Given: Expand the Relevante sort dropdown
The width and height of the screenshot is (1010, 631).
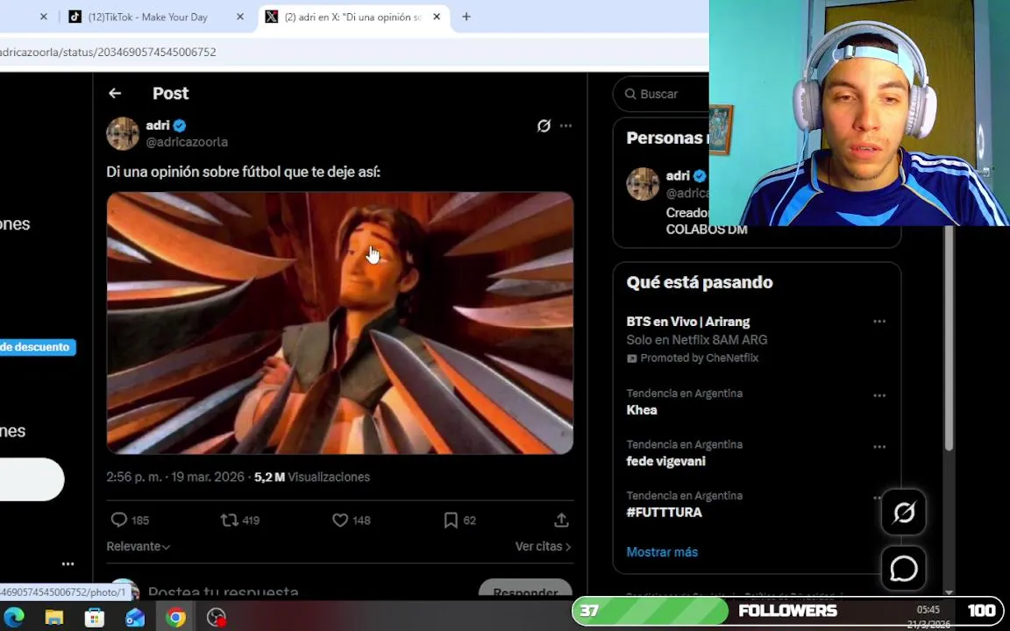Looking at the screenshot, I should [x=138, y=546].
